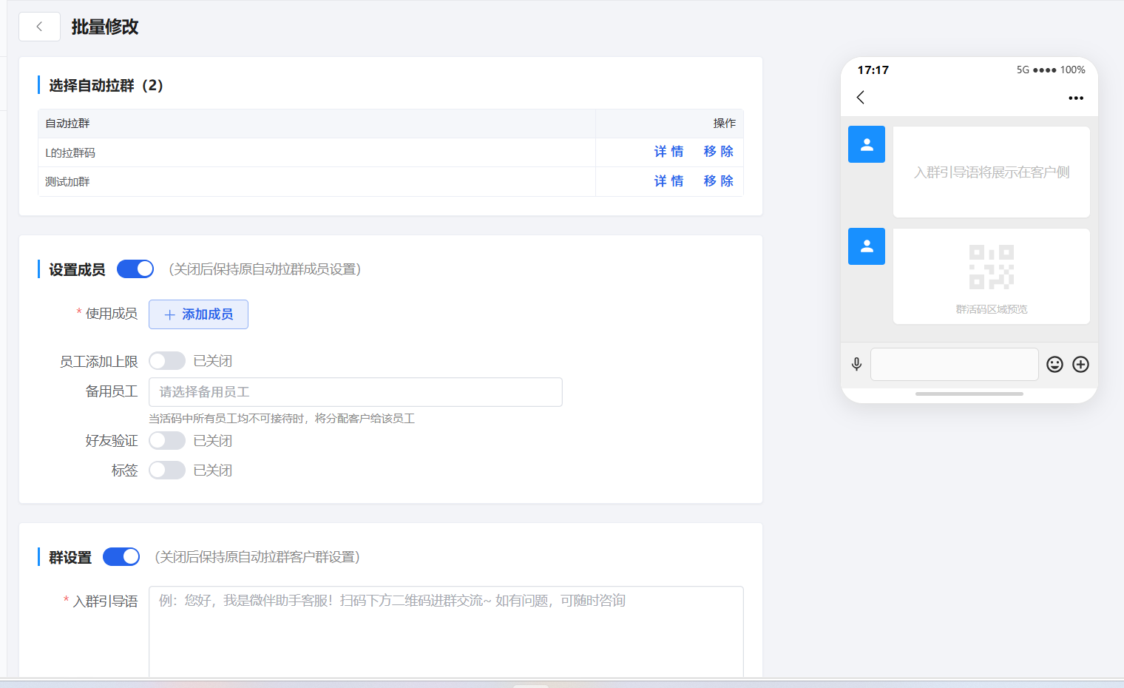This screenshot has width=1124, height=688.
Task: Click 移除 for L的拉群码
Action: [x=718, y=152]
